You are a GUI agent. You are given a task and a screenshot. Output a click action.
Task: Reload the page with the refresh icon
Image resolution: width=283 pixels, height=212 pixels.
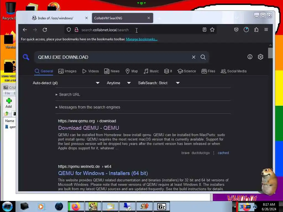tap(45, 30)
